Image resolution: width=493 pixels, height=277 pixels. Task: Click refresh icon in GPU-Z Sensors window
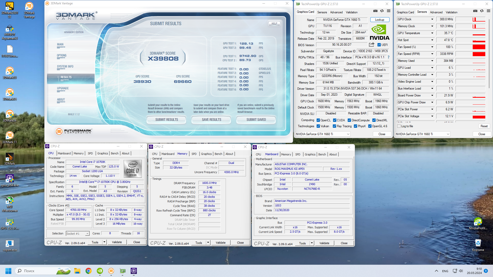[x=482, y=11]
